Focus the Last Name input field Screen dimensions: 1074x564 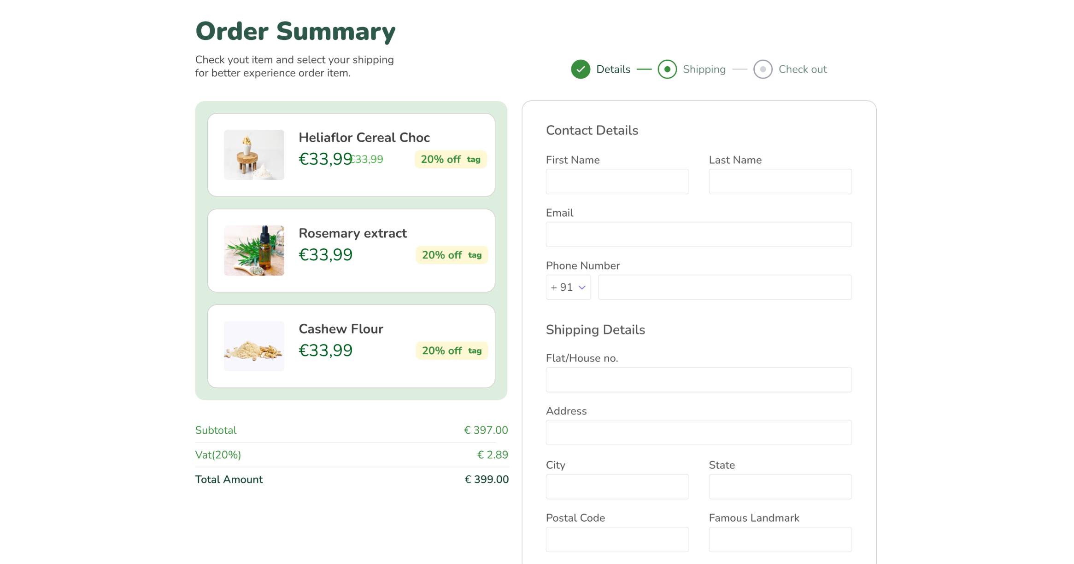point(780,182)
